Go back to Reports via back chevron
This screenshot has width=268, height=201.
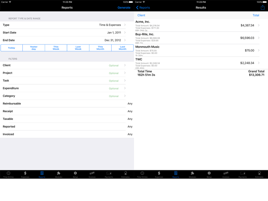[143, 7]
